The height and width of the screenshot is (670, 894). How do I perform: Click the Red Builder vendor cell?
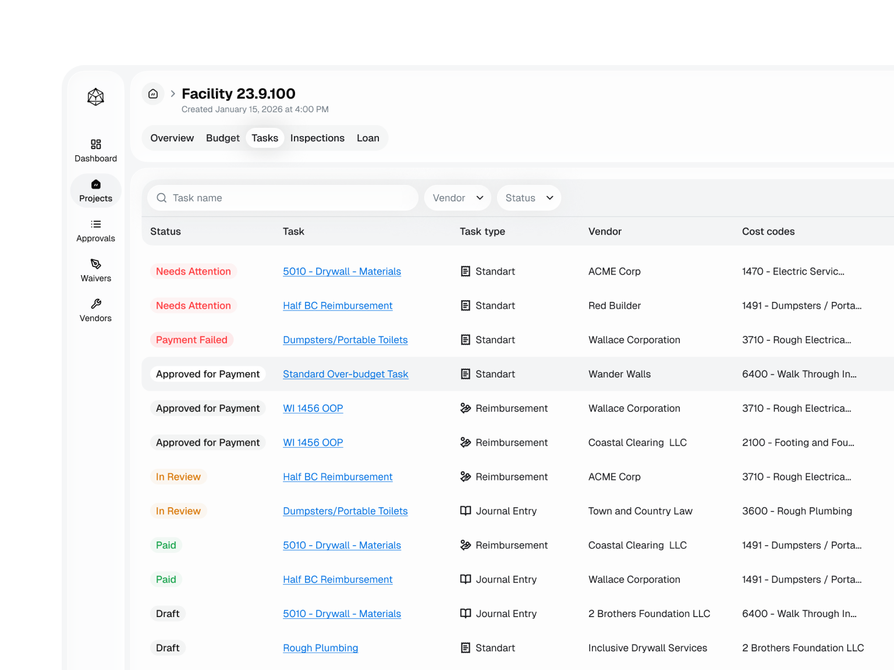[614, 306]
